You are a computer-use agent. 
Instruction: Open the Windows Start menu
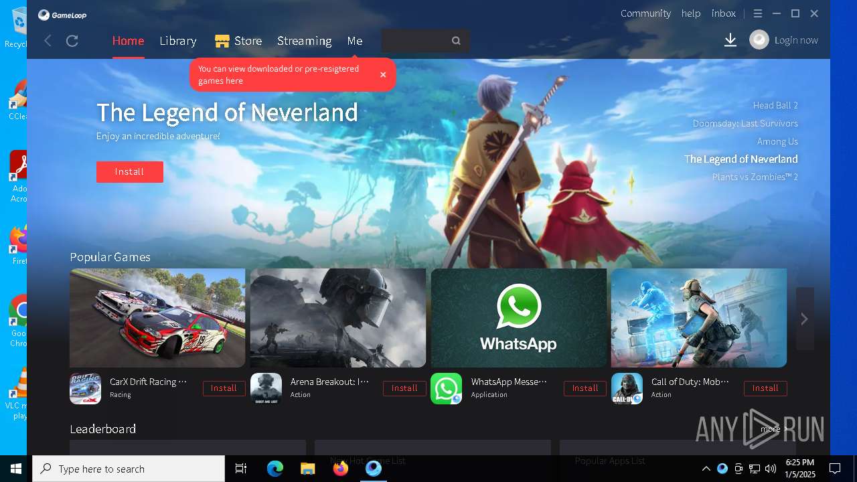pos(16,469)
